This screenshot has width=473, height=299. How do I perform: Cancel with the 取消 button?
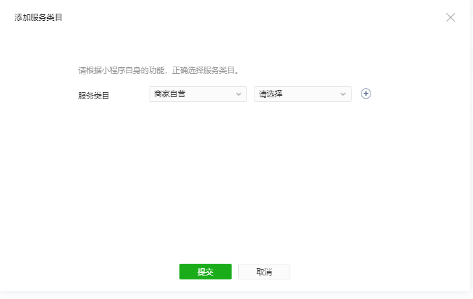point(264,272)
